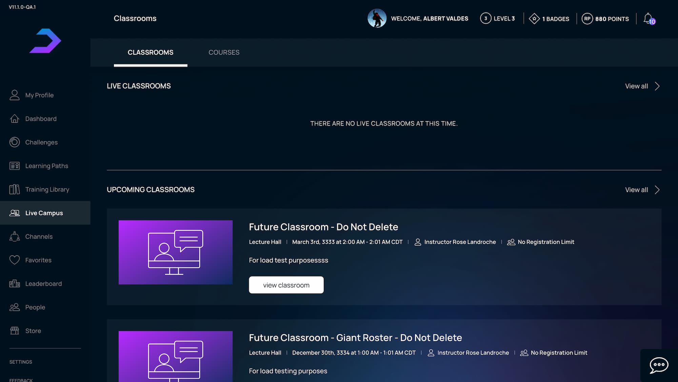This screenshot has width=678, height=382.
Task: Go to Dashboard in sidebar
Action: pos(41,119)
